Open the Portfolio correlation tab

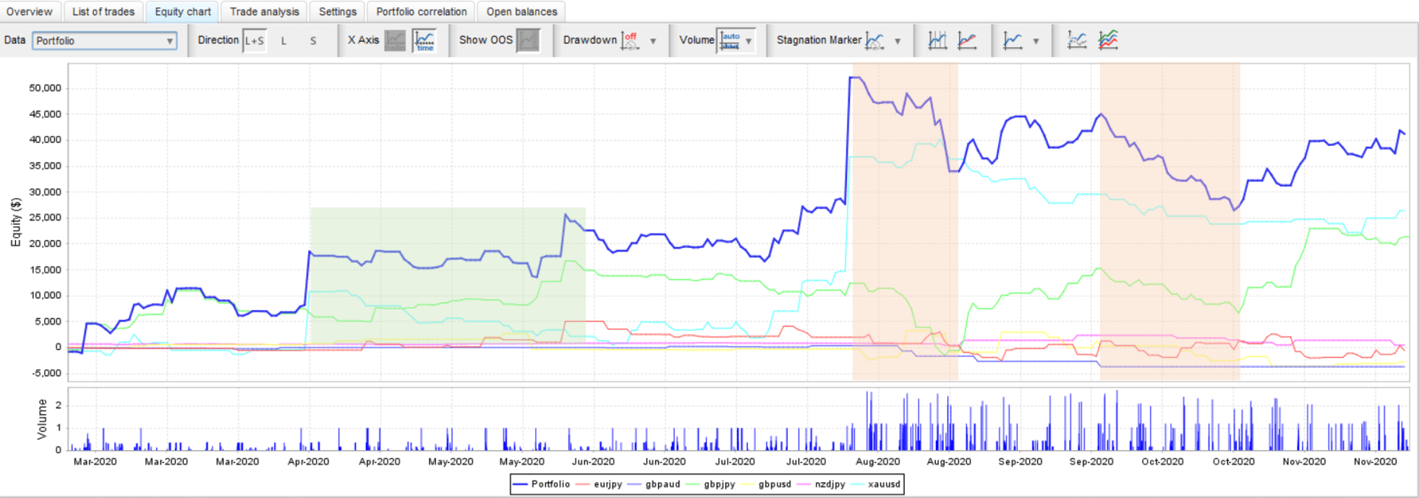[x=421, y=12]
